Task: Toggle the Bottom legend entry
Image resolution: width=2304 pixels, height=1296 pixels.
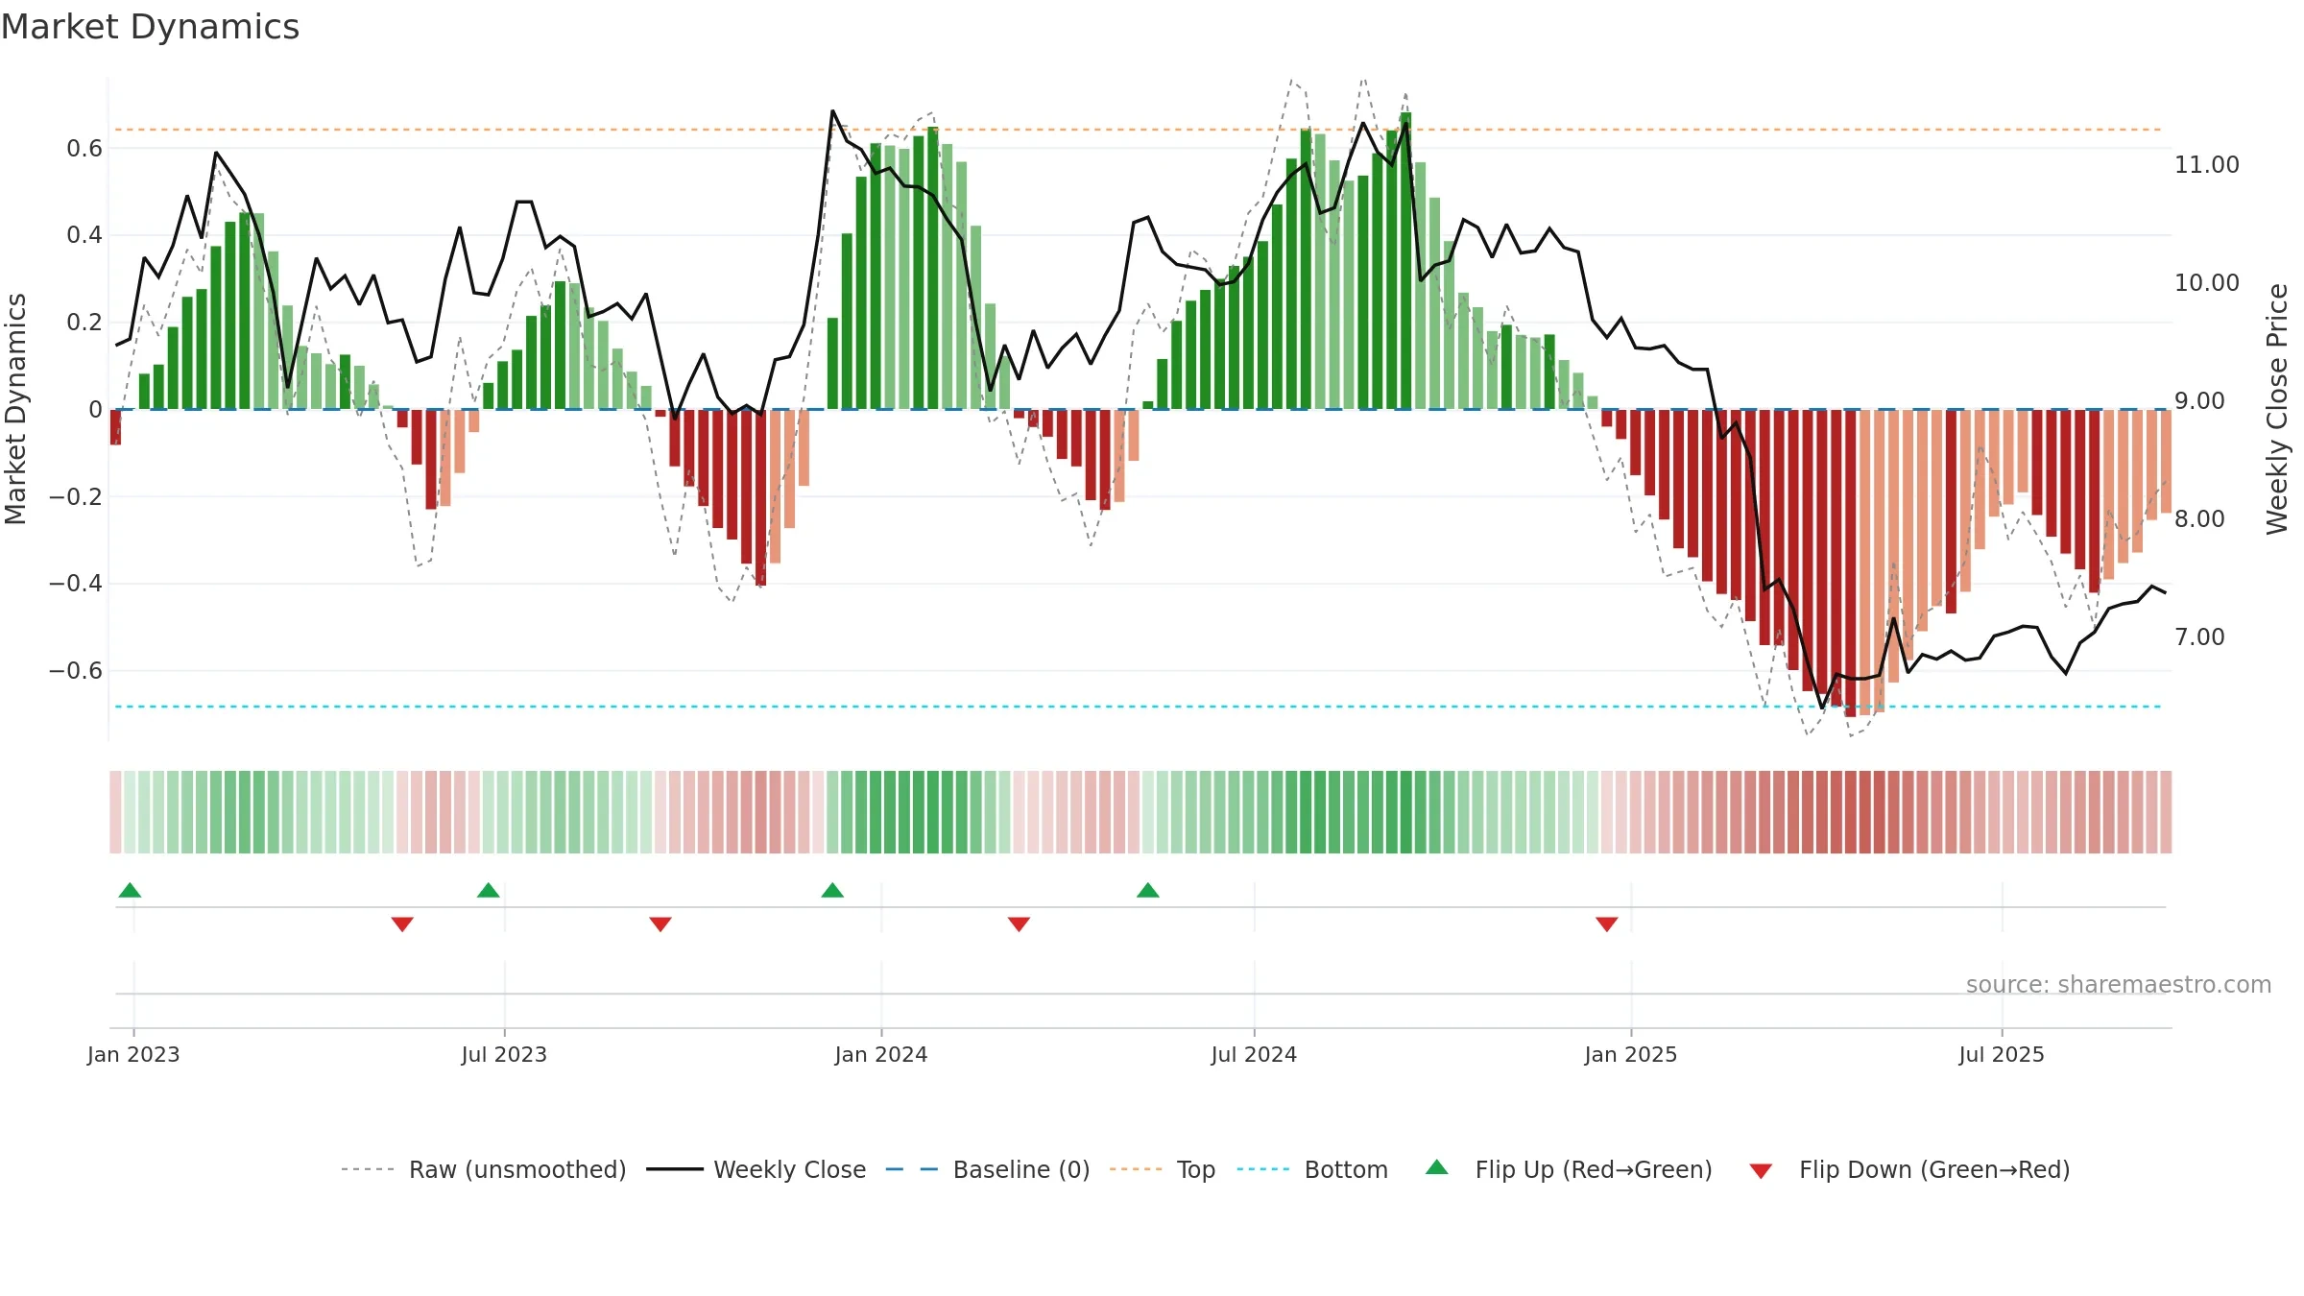Action: (1312, 1169)
